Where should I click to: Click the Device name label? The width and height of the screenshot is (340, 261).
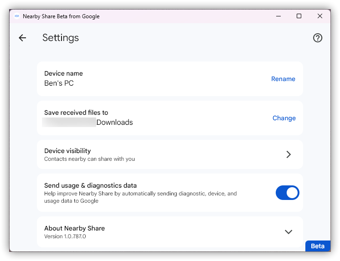63,73
